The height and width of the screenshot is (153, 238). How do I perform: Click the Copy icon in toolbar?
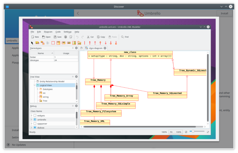tap(98, 37)
